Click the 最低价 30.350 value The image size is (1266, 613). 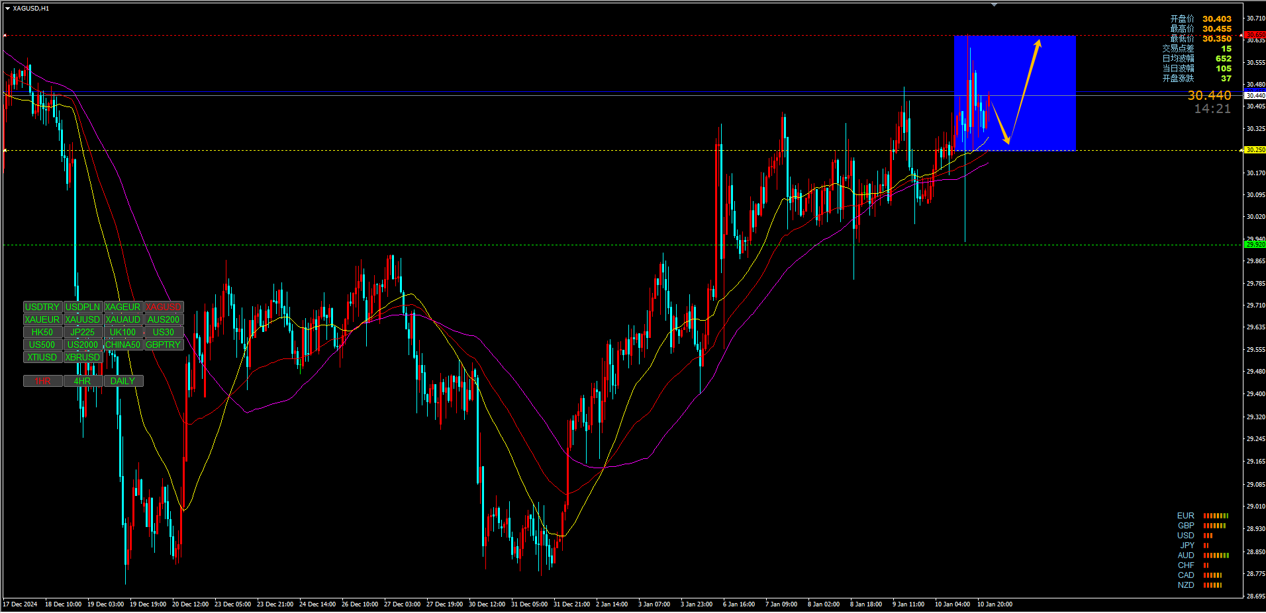coord(1217,39)
